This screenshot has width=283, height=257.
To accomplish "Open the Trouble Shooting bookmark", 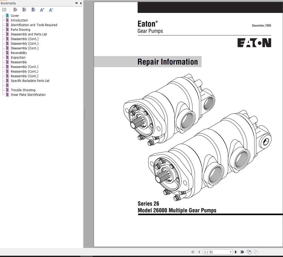I will (23, 90).
